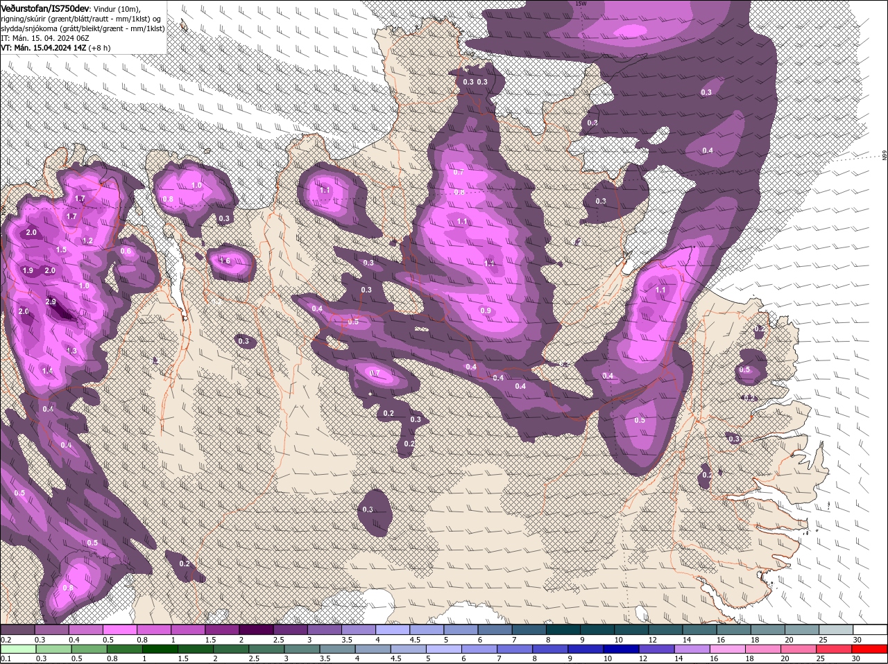The height and width of the screenshot is (664, 888).
Task: Select the 3–3.5 snow legend swatch
Action: [x=324, y=629]
